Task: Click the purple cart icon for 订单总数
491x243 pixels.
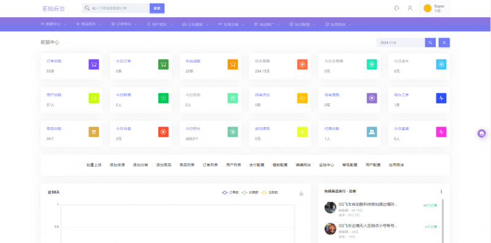Action: pyautogui.click(x=94, y=64)
